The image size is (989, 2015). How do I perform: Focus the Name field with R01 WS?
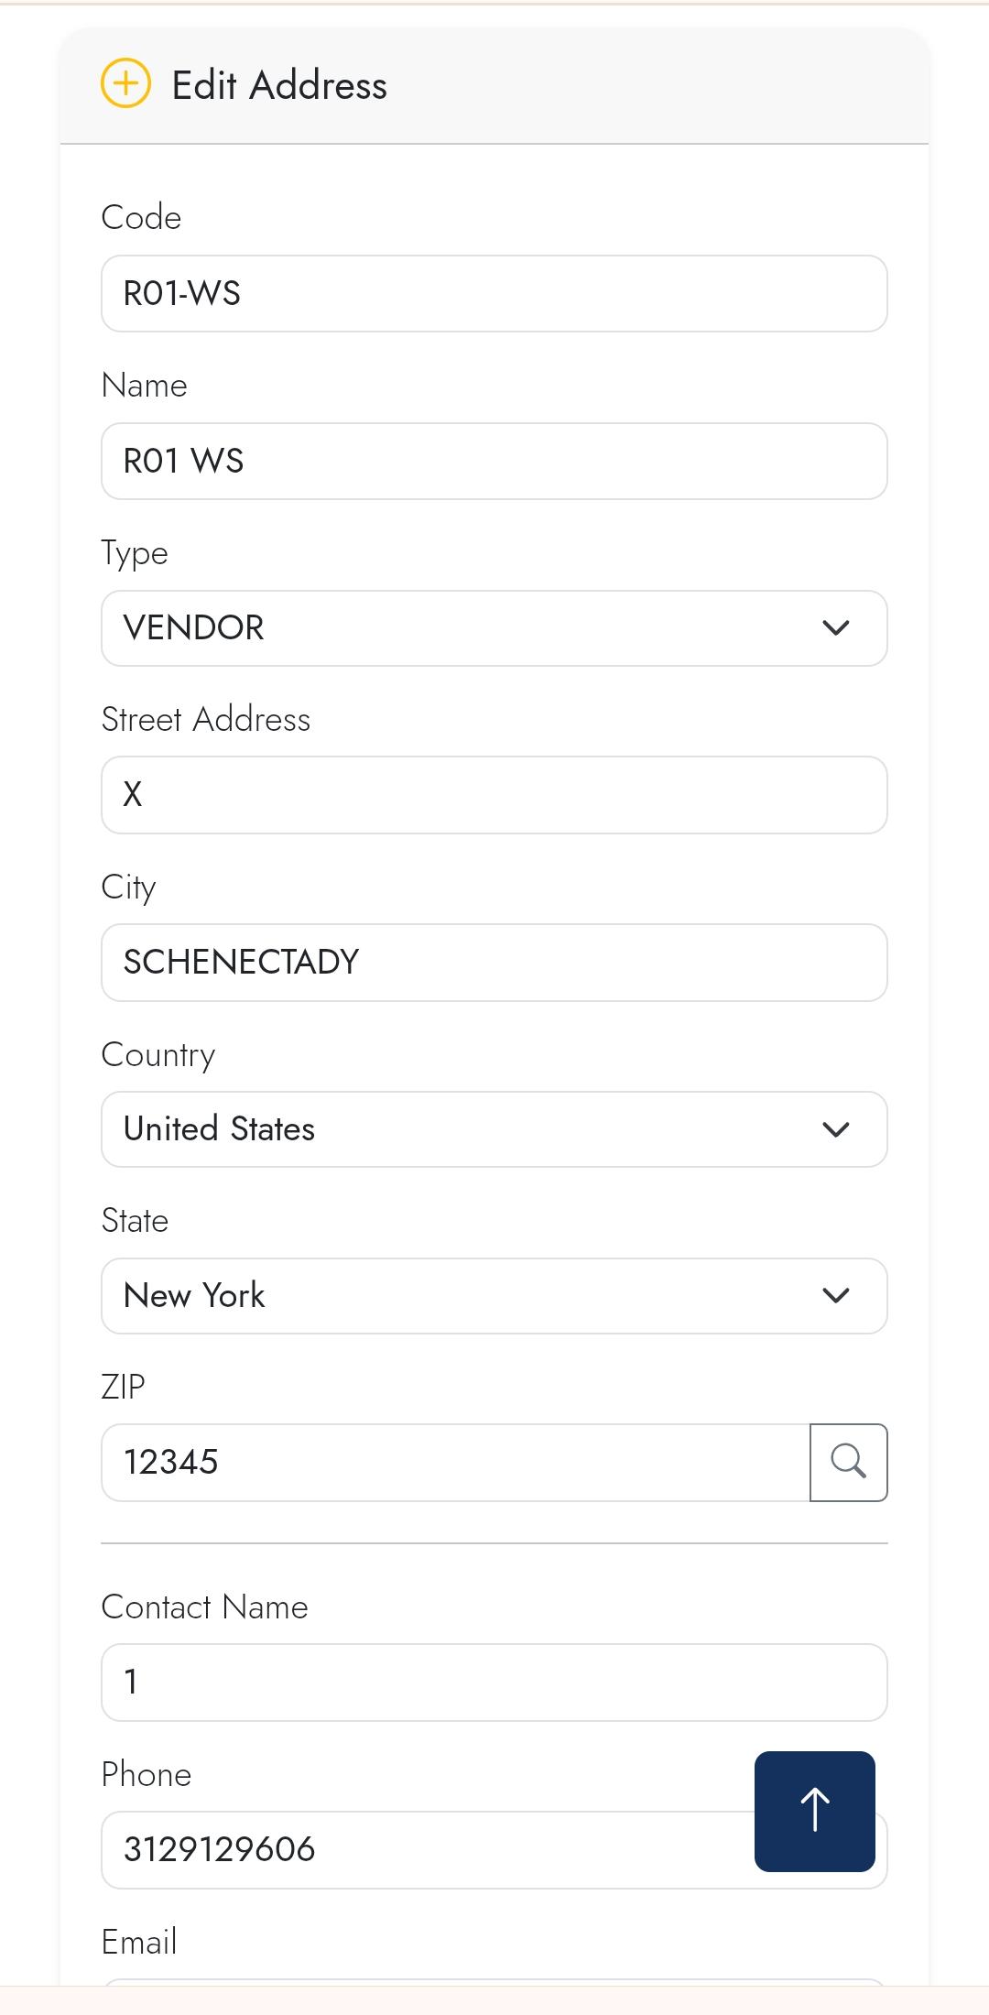494,461
